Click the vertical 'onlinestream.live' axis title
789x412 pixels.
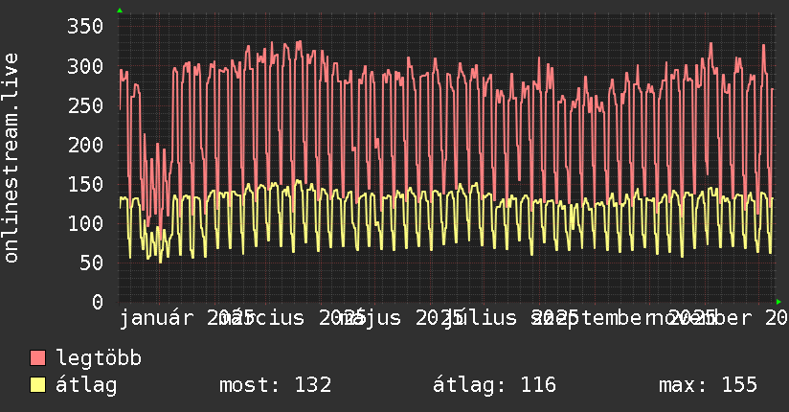pos(11,158)
